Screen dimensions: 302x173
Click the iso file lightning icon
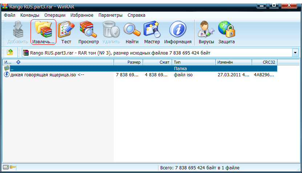point(7,75)
